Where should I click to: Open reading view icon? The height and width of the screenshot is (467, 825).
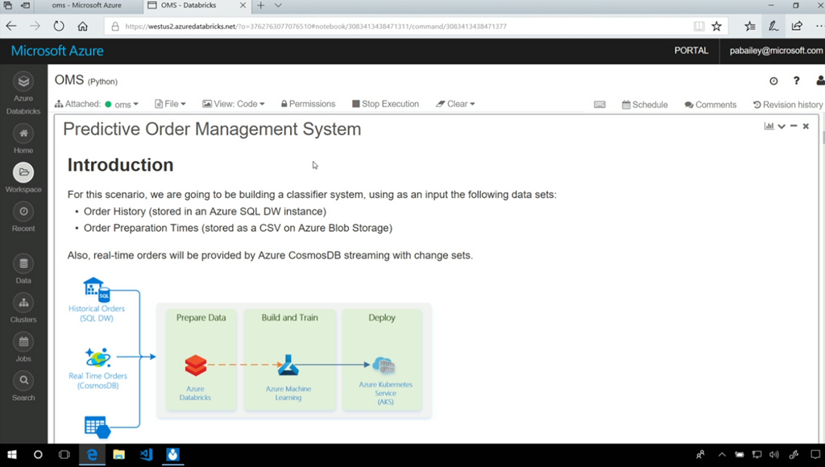(x=699, y=27)
